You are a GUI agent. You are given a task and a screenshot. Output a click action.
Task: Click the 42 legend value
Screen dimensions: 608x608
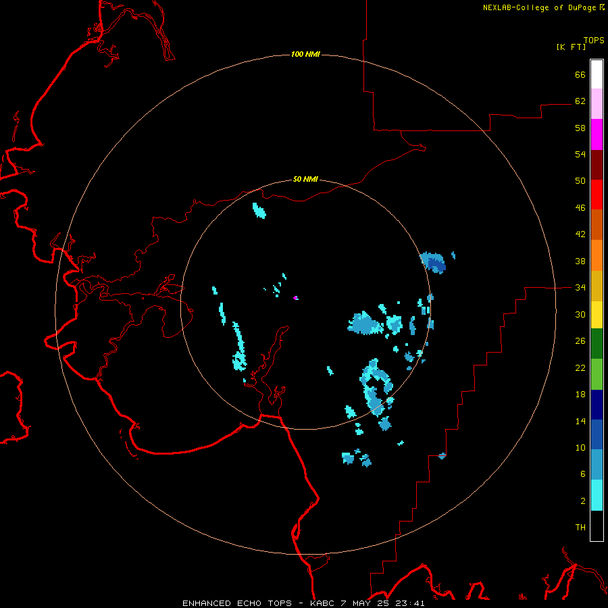tap(580, 234)
